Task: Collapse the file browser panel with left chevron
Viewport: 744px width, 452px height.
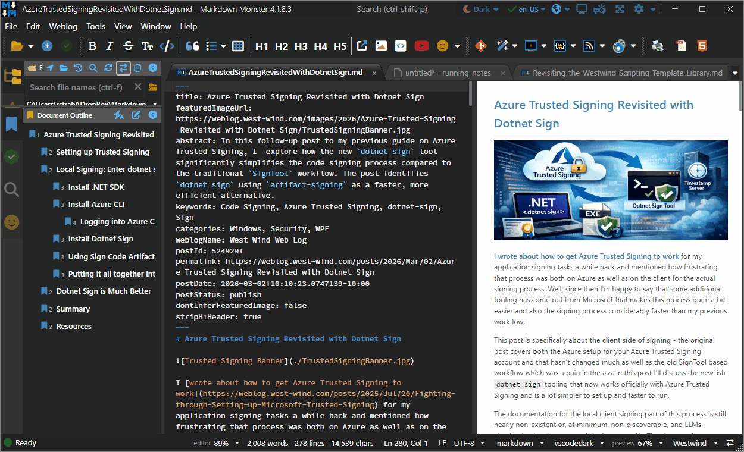Action: coord(154,68)
